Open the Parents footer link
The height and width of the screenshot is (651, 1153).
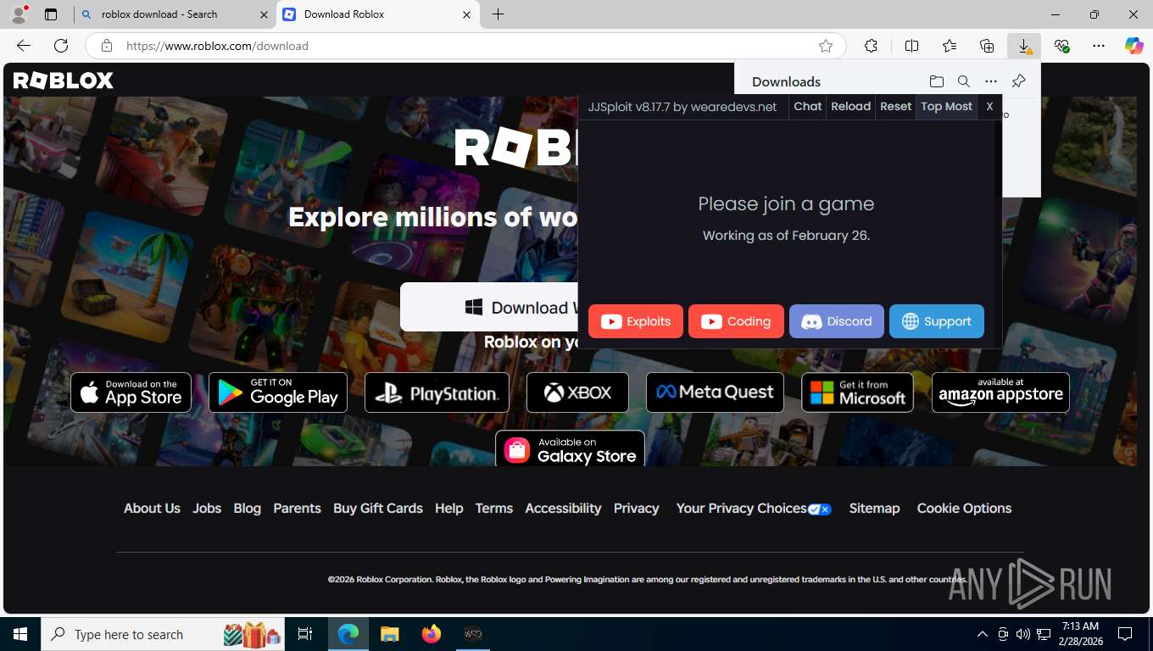(297, 508)
